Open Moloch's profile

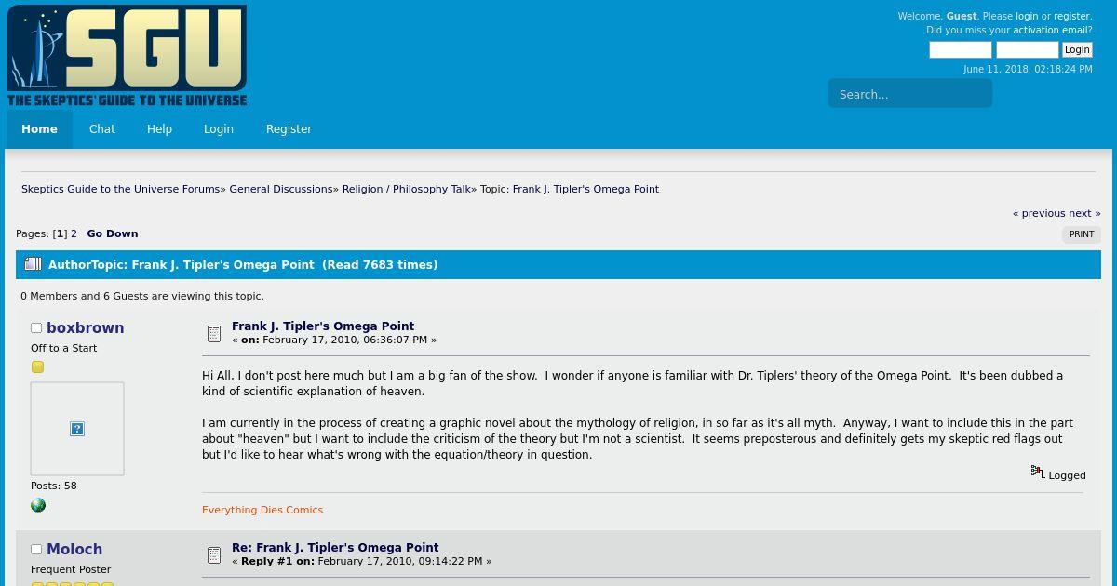74,549
